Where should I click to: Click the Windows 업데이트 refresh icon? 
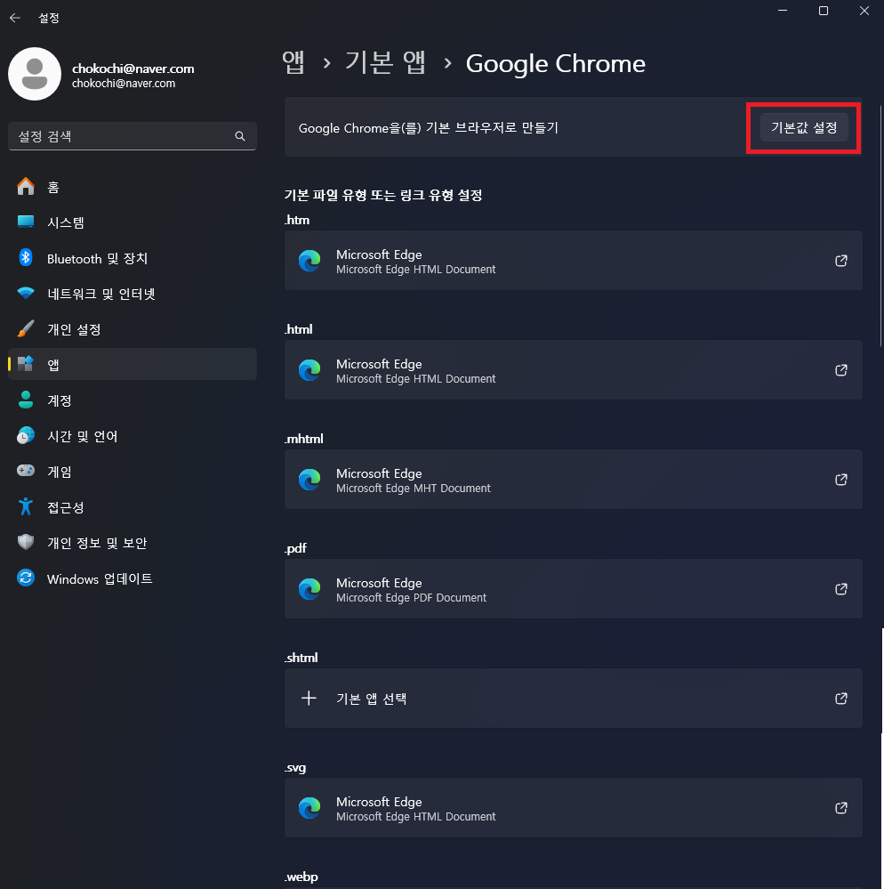point(26,578)
